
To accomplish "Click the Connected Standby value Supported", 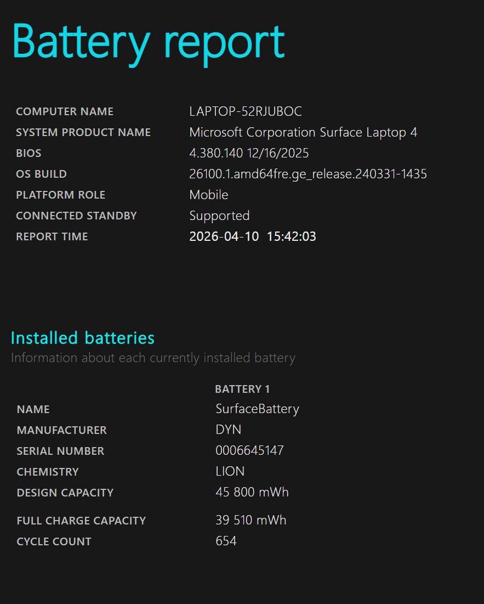I will (219, 216).
